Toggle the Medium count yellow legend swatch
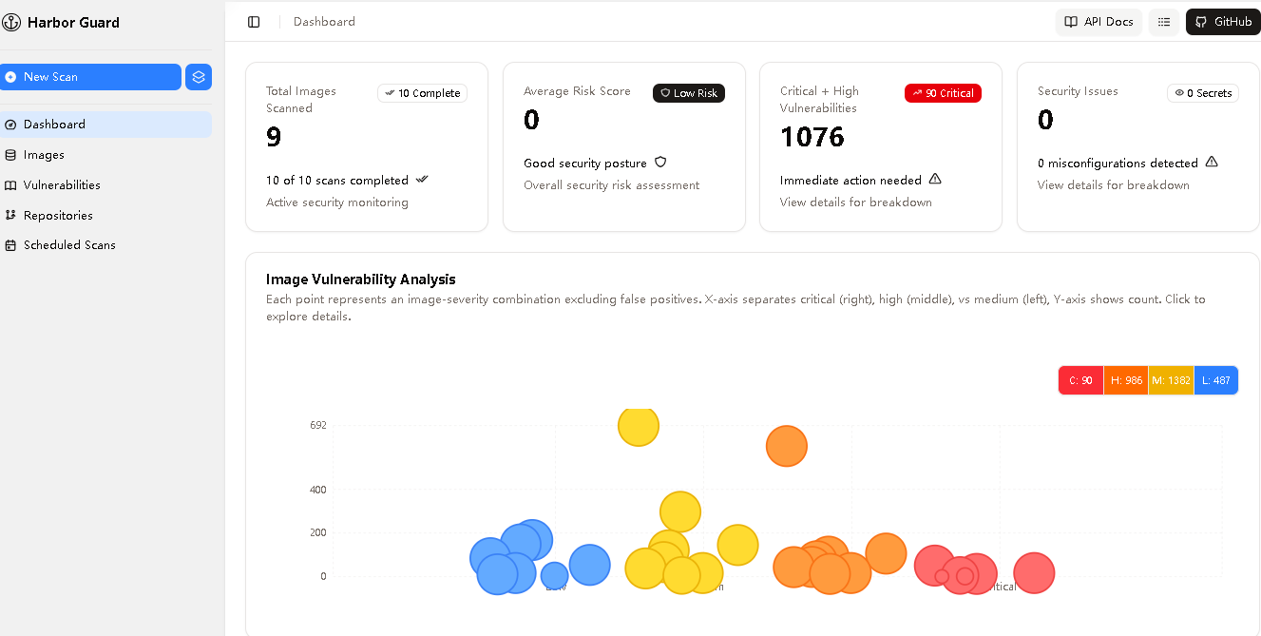The image size is (1261, 636). 1171,380
